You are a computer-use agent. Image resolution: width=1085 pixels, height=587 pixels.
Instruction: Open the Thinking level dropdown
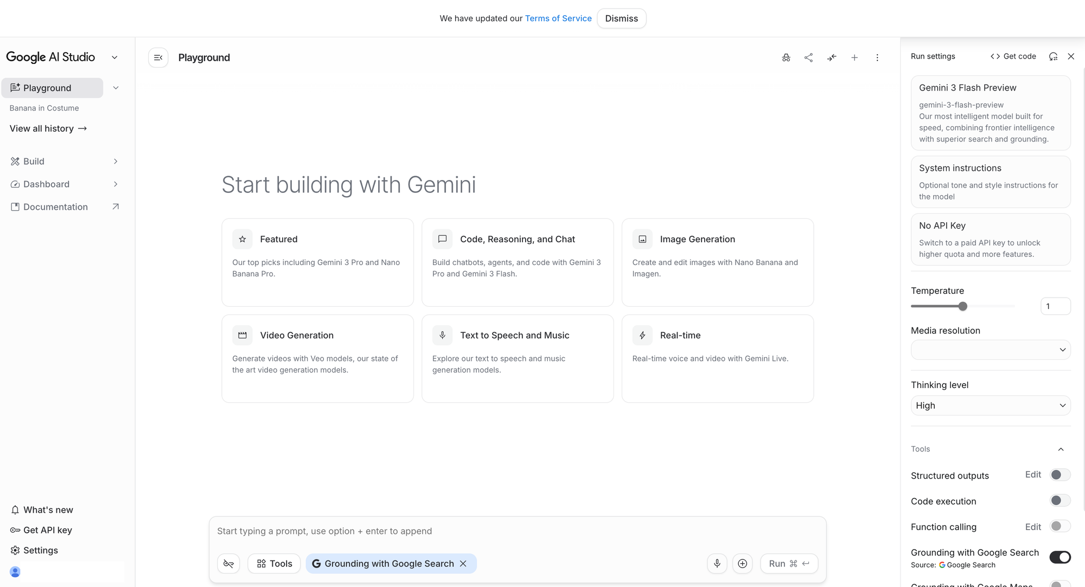coord(990,405)
